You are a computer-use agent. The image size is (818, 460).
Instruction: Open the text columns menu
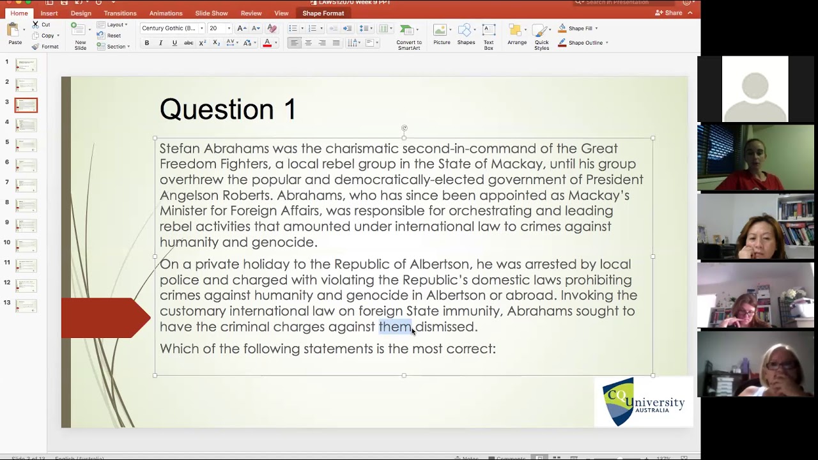385,28
